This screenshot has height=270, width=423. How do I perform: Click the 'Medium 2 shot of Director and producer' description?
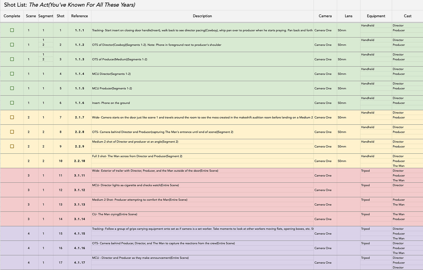(x=202, y=142)
